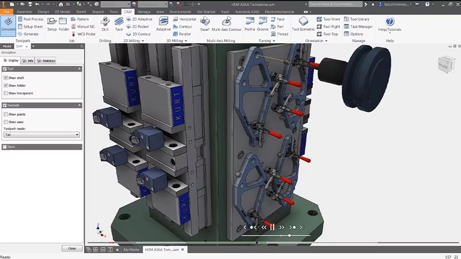Image resolution: width=461 pixels, height=259 pixels.
Task: Select 2D Contour milling
Action: coord(138,34)
